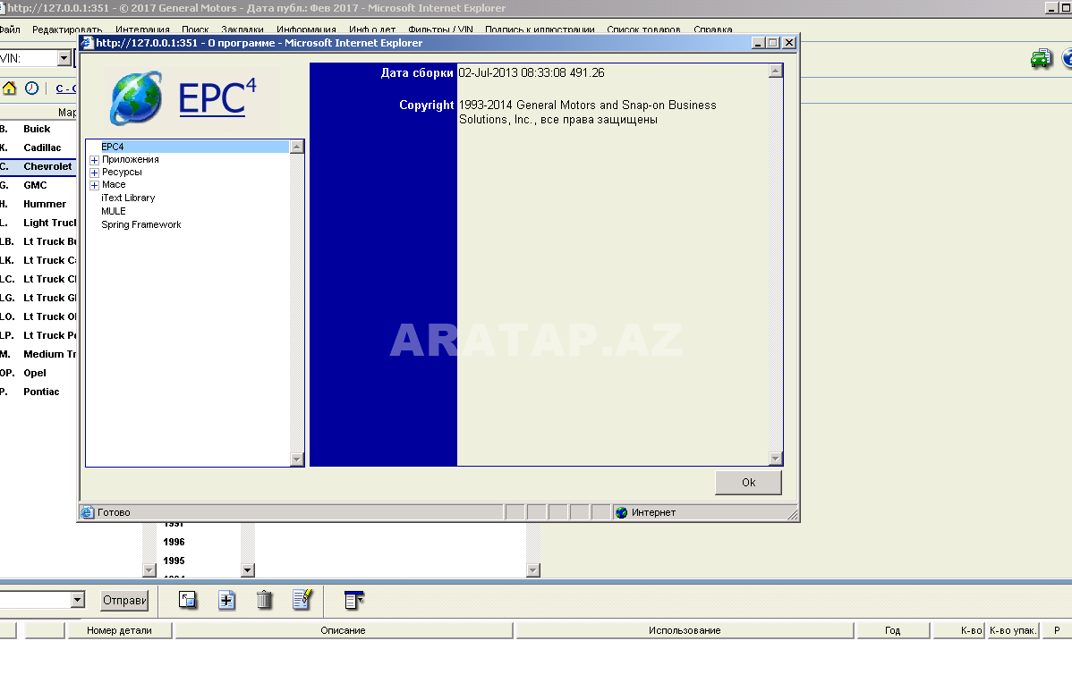
Task: Click tree panel scroll up arrow
Action: pyautogui.click(x=297, y=147)
